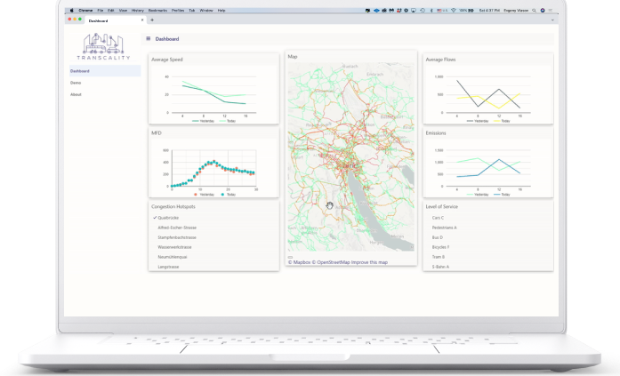The height and width of the screenshot is (376, 620).
Task: Open the Chrome menu in menu bar
Action: click(x=85, y=11)
